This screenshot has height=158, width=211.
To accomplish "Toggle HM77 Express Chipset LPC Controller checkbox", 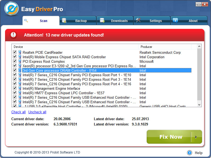I will pos(15,93).
